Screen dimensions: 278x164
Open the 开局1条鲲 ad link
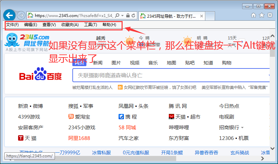172,153
